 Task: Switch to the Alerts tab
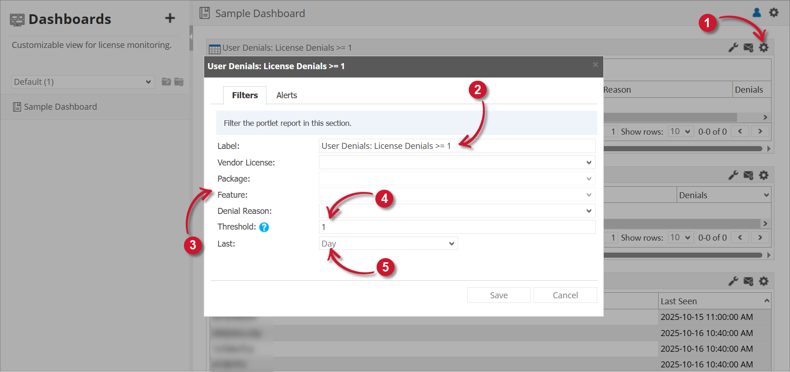(x=287, y=95)
